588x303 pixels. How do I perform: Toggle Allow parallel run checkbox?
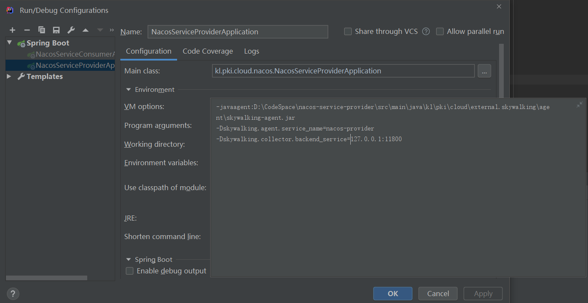(440, 31)
